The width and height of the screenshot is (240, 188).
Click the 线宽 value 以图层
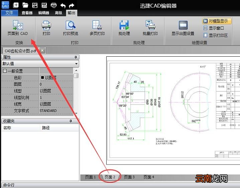pos(56,104)
